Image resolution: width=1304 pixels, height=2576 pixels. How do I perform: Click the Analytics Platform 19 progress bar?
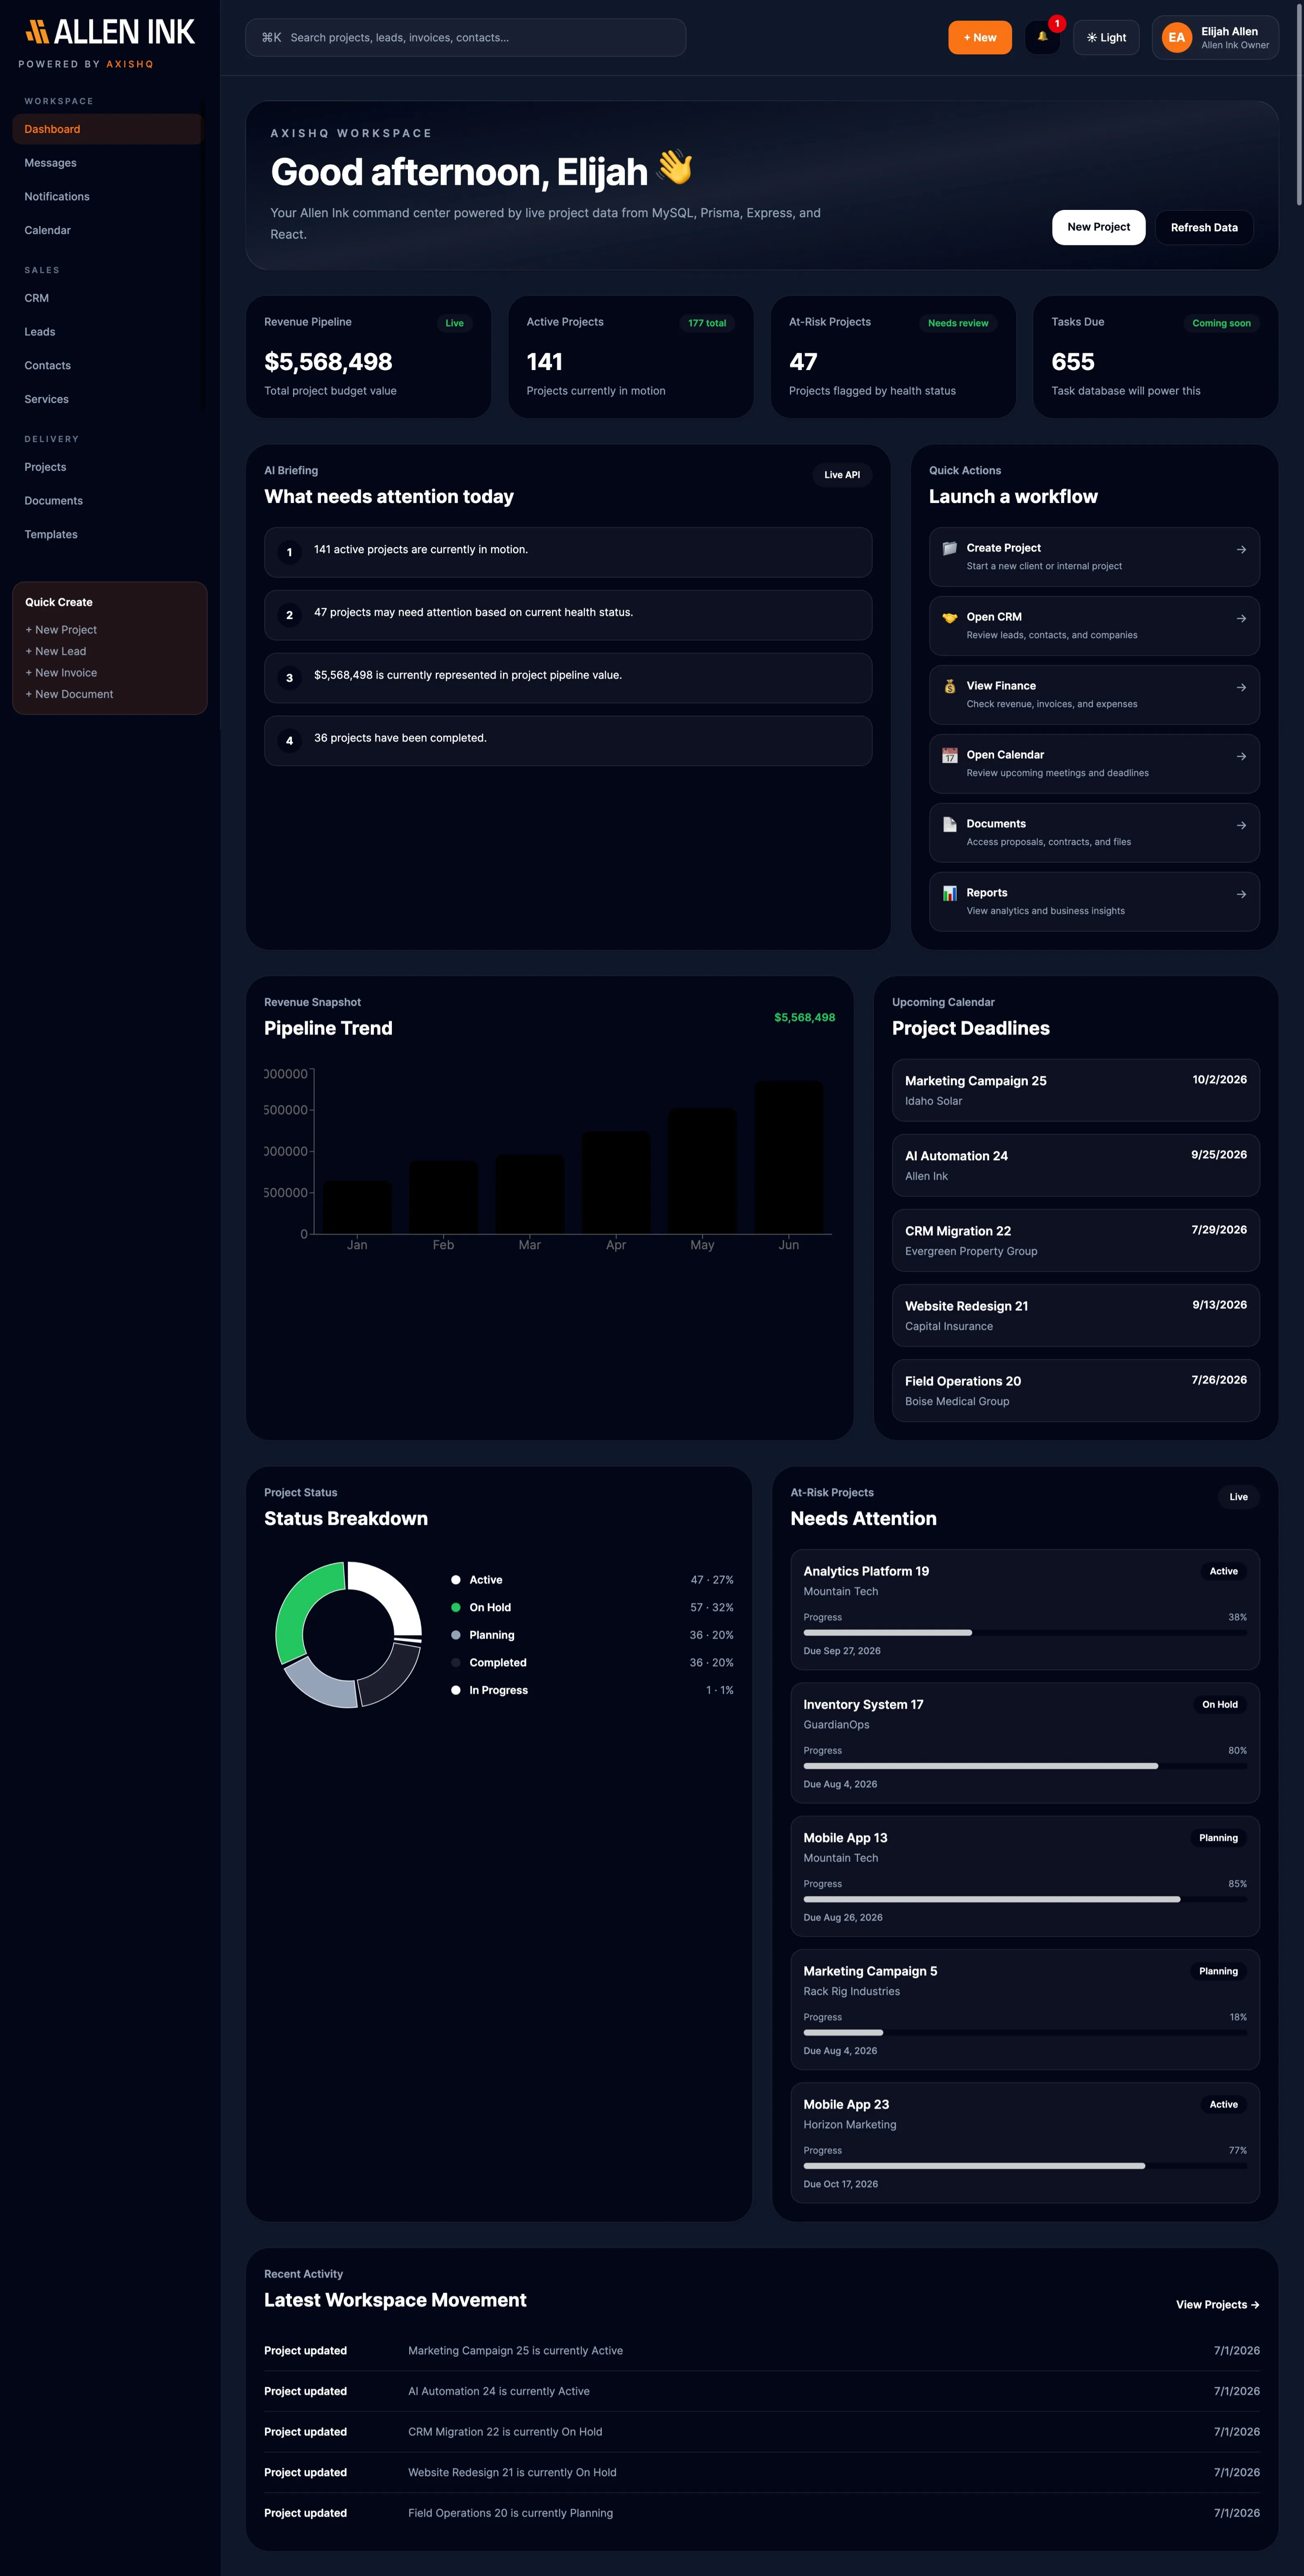coord(1025,1633)
